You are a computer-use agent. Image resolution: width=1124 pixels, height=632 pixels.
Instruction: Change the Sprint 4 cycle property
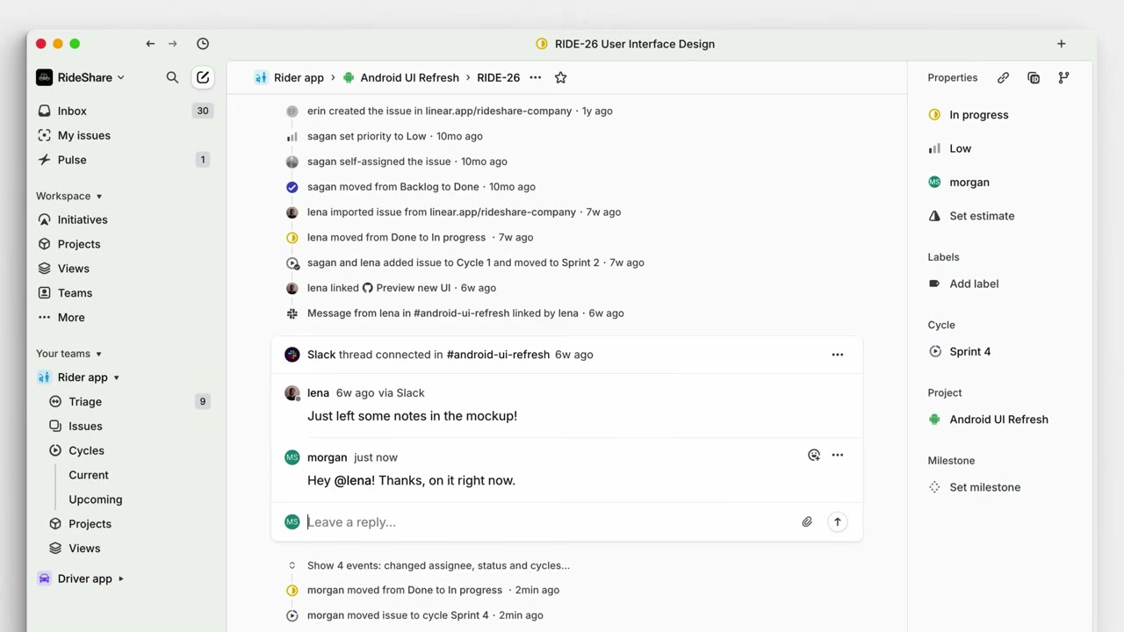[x=960, y=352]
